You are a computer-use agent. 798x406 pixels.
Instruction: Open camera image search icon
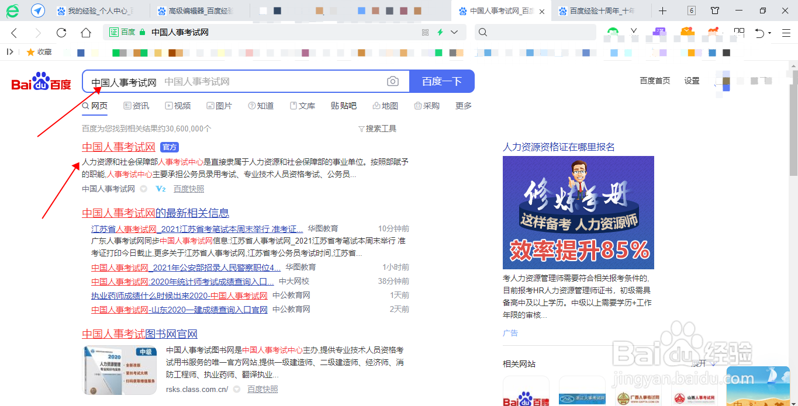coord(393,81)
